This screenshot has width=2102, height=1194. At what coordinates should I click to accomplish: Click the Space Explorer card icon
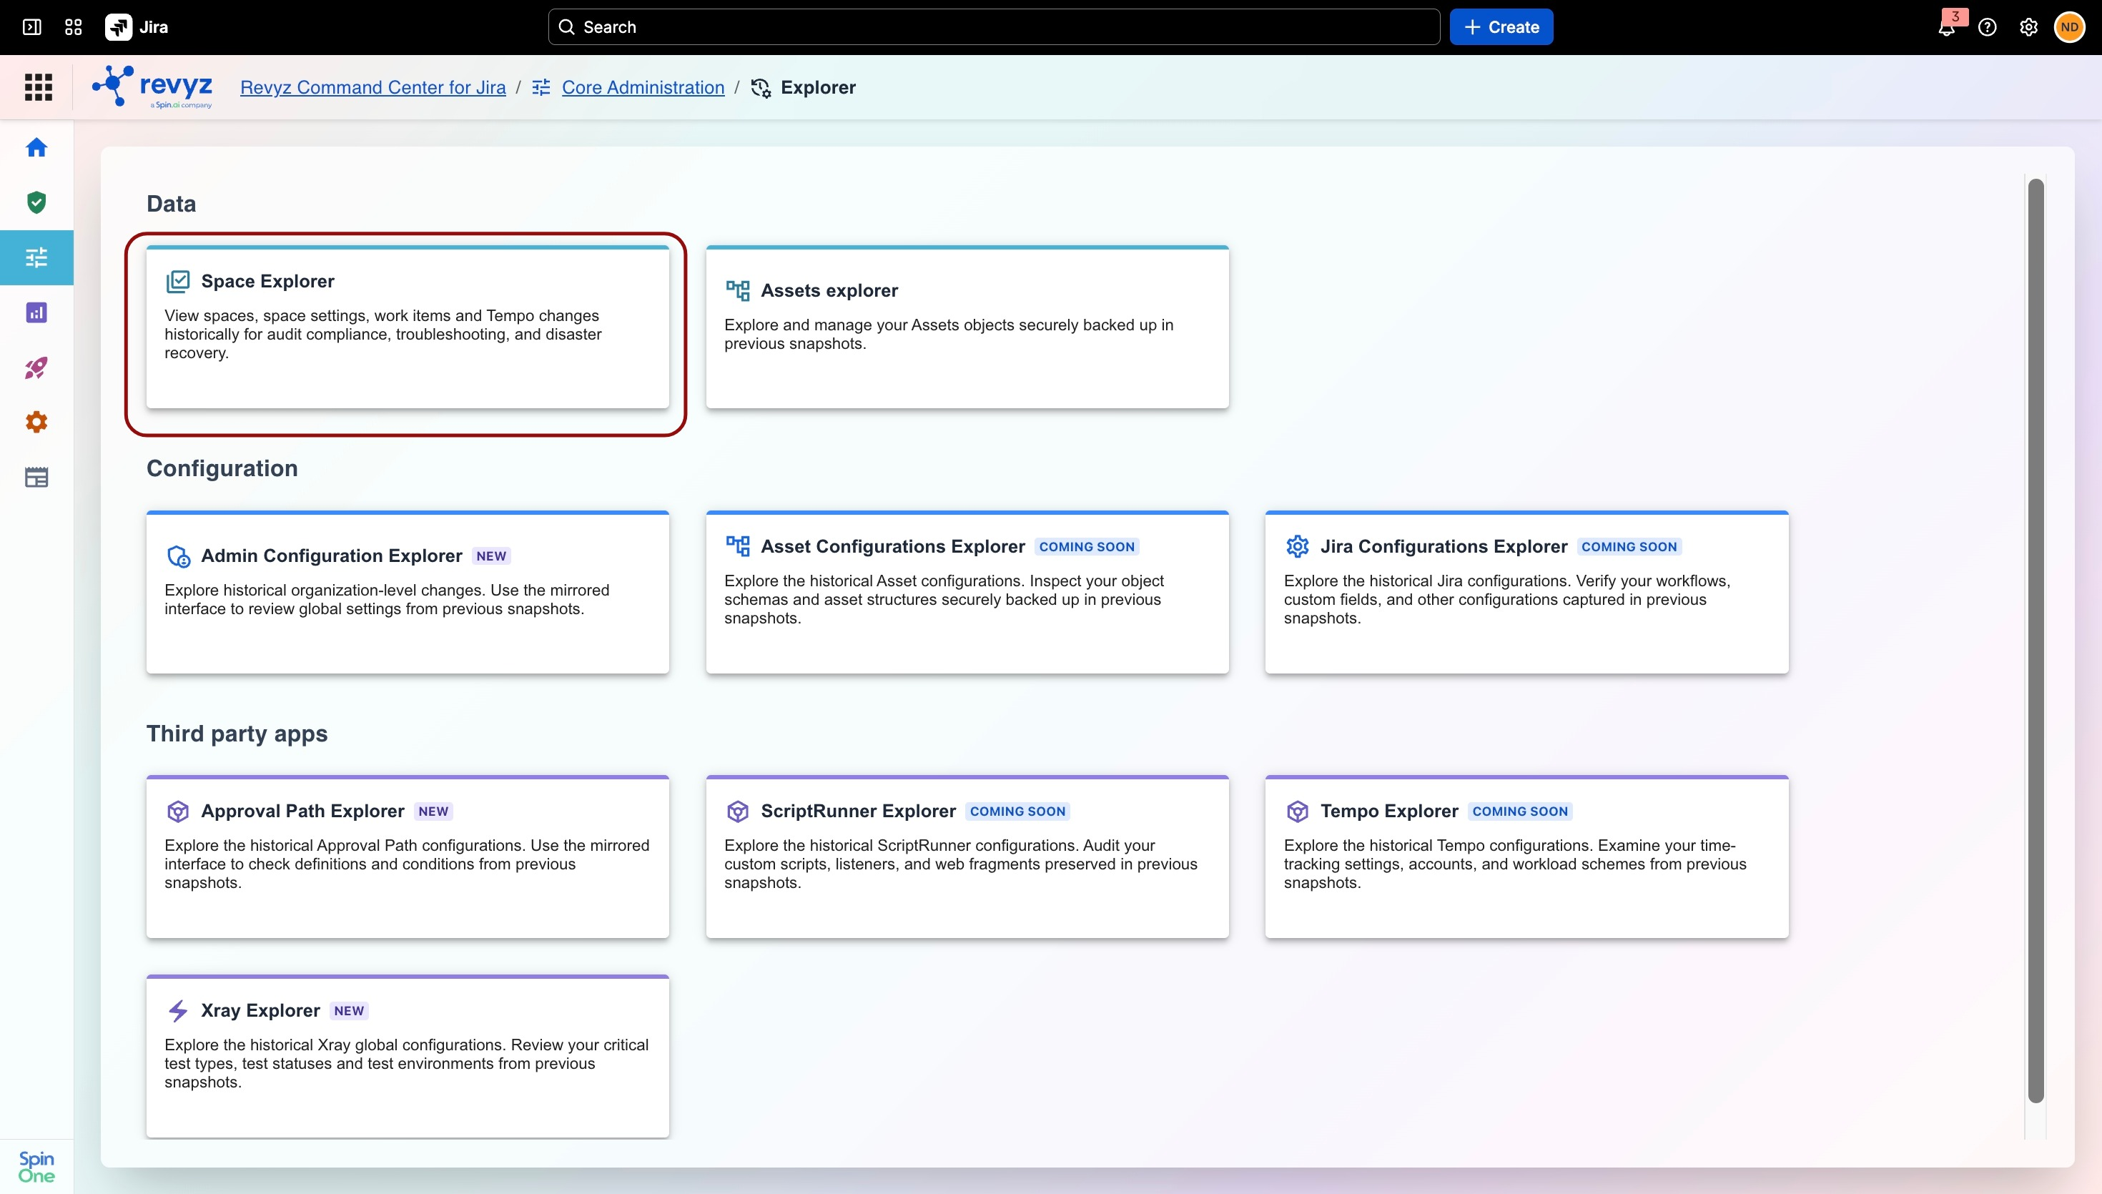178,281
